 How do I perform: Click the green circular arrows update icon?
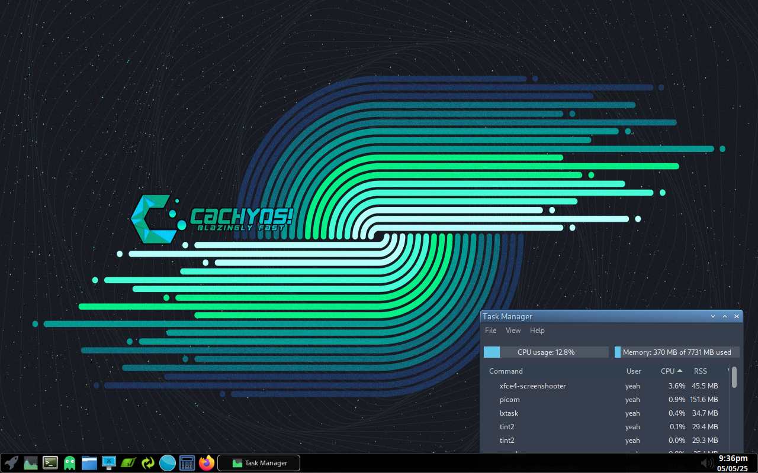coord(148,462)
